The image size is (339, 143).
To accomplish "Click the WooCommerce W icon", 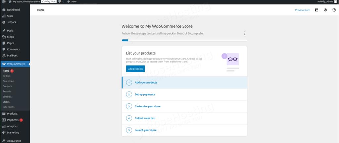I will pyautogui.click(x=4, y=64).
